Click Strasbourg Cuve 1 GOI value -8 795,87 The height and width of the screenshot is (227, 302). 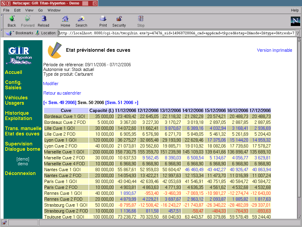coord(127,205)
